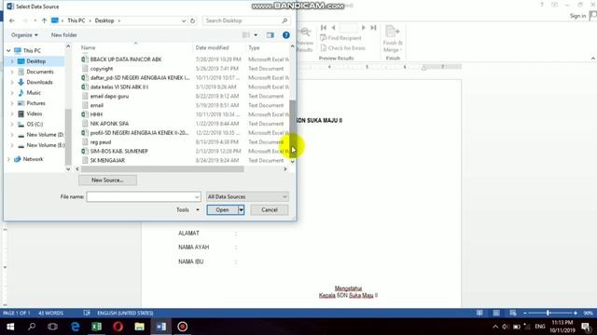Go to next record in Word ribbon
This screenshot has height=335, width=597.
pyautogui.click(x=363, y=27)
